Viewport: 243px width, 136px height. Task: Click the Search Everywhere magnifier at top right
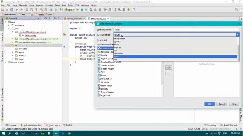coord(236,9)
